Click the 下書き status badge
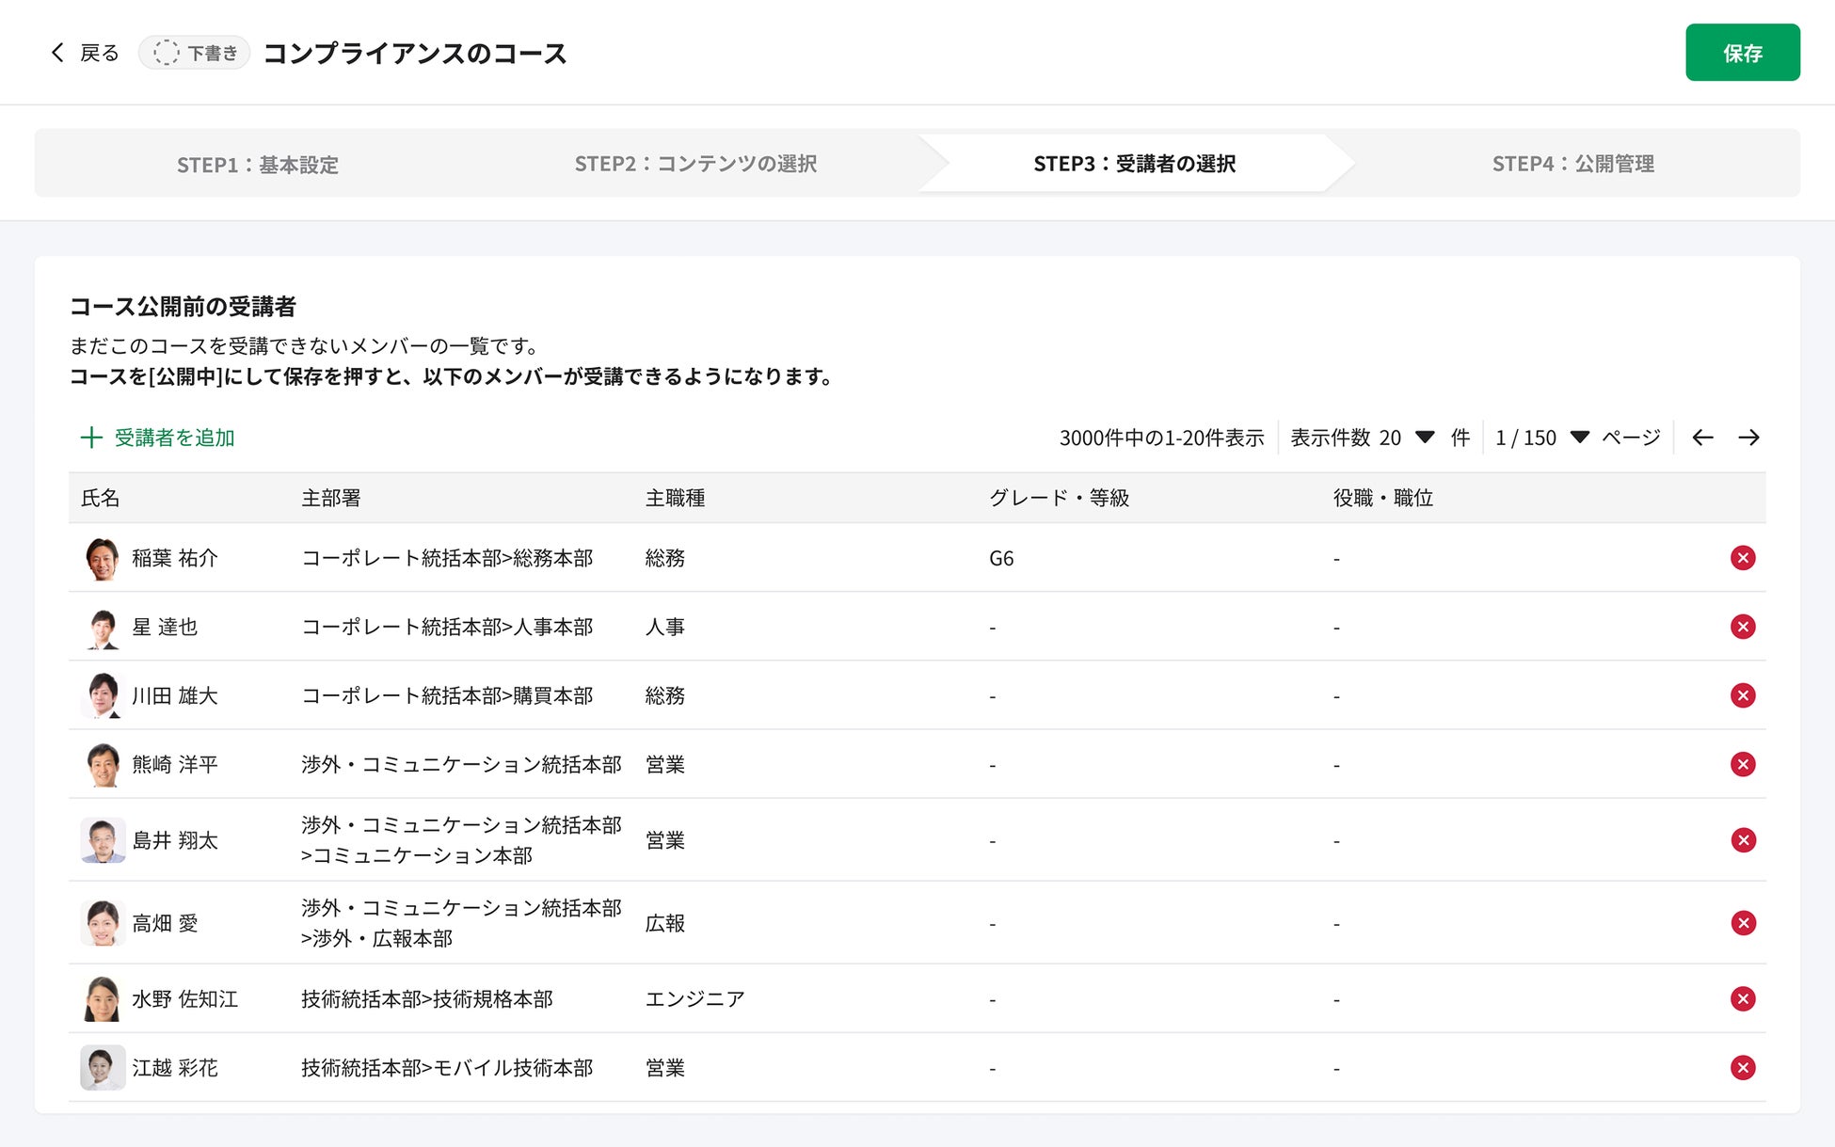 point(195,53)
